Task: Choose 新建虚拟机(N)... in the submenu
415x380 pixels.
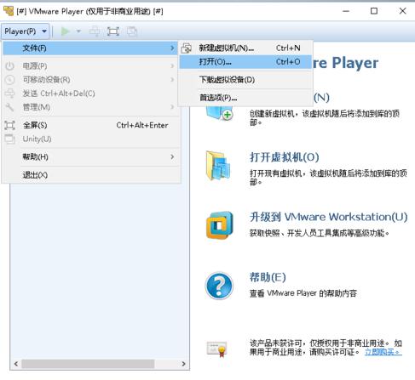Action: 246,48
